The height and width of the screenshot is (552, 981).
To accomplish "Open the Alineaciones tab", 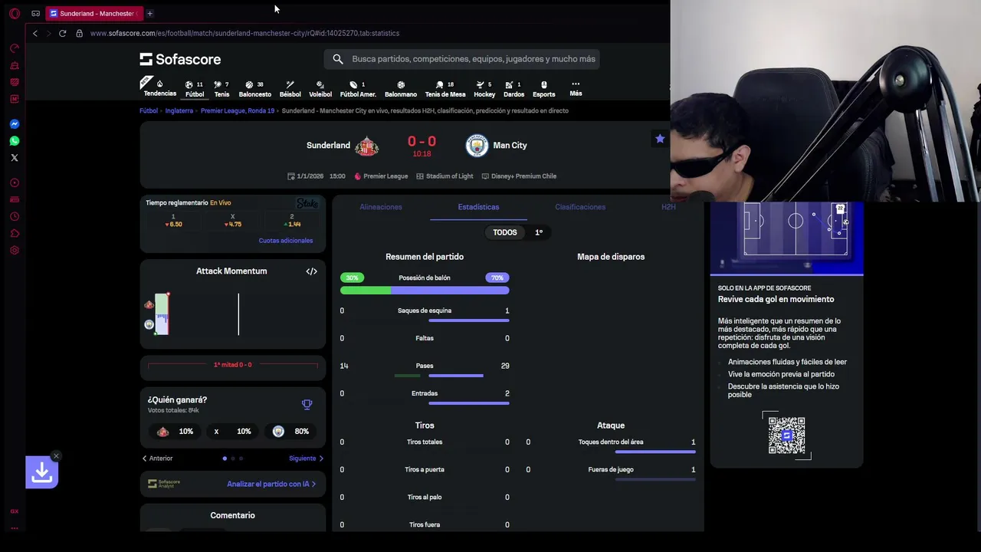I will tap(381, 207).
